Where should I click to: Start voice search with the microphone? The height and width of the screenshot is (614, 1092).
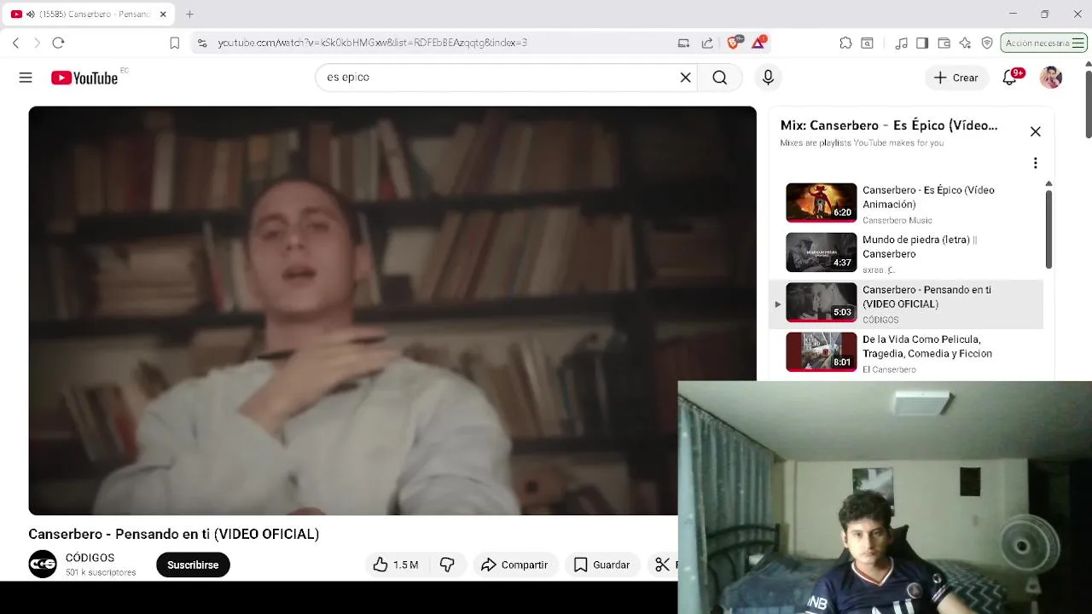(768, 78)
